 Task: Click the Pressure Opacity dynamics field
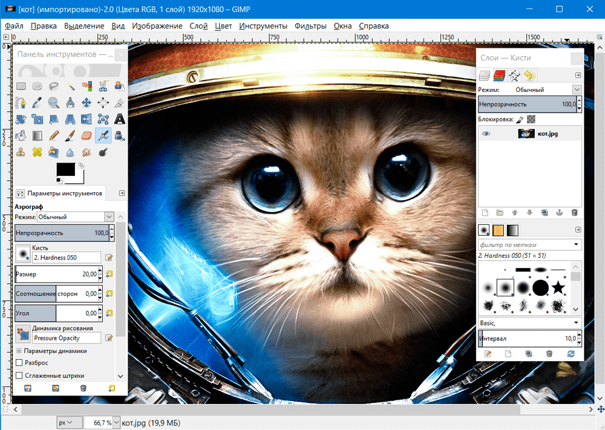click(x=67, y=338)
